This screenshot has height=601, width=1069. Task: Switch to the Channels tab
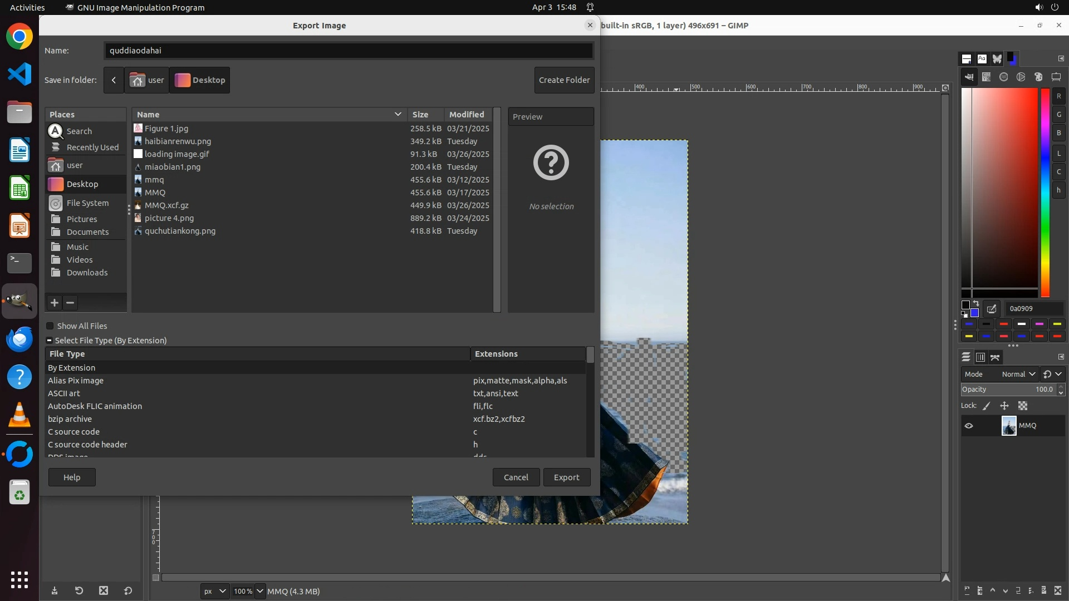(980, 357)
